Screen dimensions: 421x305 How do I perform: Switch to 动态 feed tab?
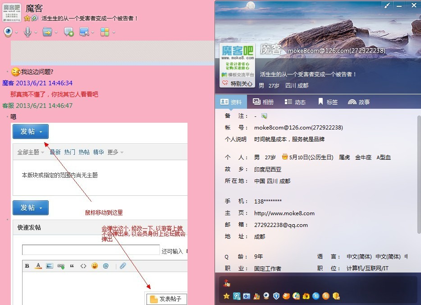click(x=295, y=102)
